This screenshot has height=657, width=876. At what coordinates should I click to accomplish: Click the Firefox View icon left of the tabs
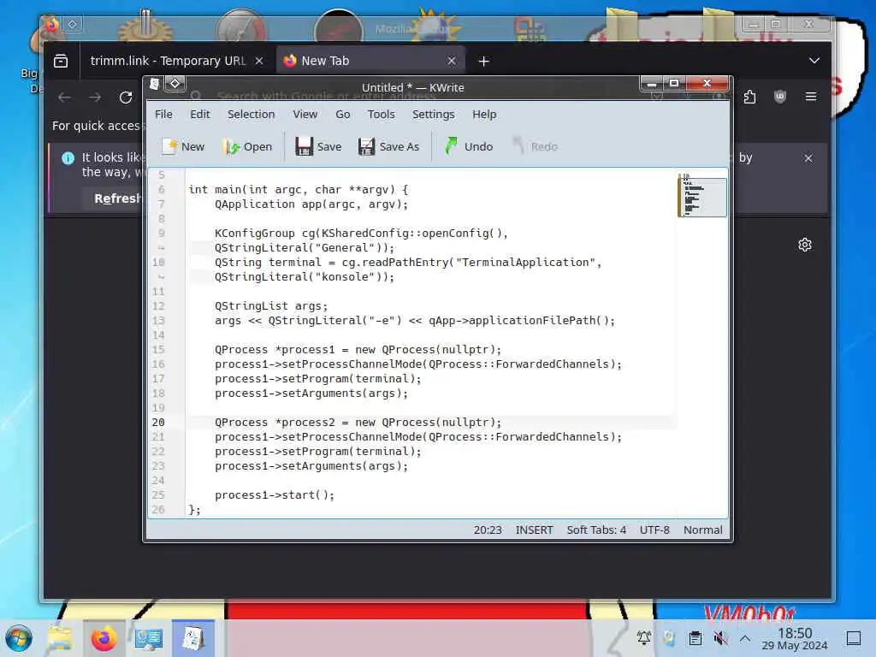61,61
